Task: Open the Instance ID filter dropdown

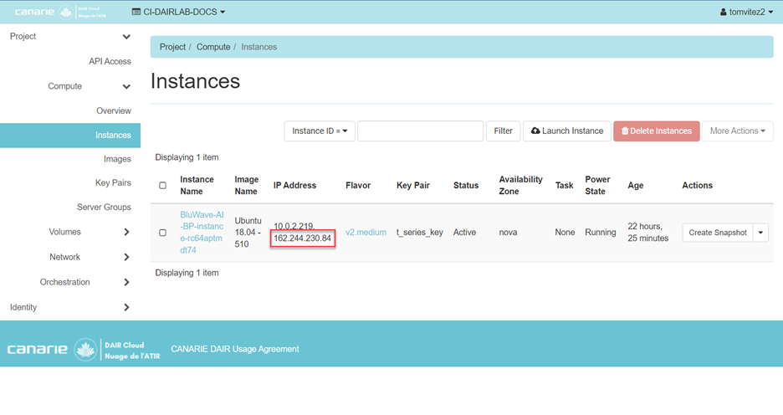Action: tap(320, 131)
